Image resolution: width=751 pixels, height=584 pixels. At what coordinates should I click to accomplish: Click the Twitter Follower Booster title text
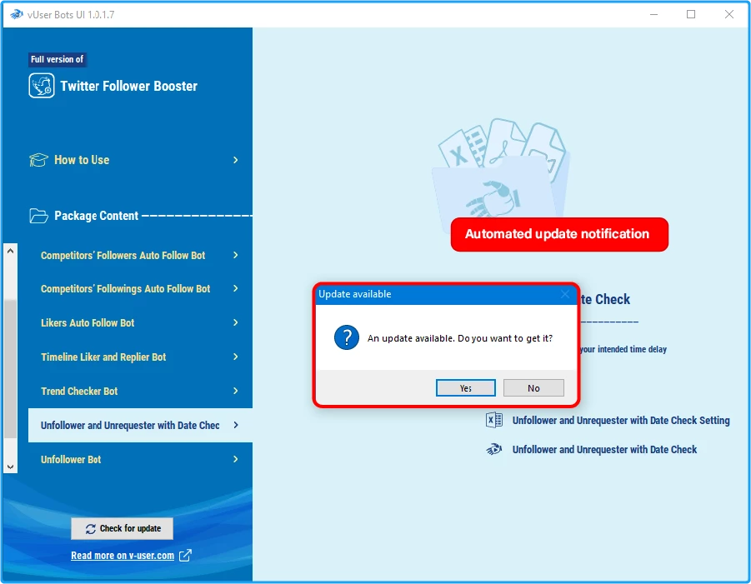point(129,86)
